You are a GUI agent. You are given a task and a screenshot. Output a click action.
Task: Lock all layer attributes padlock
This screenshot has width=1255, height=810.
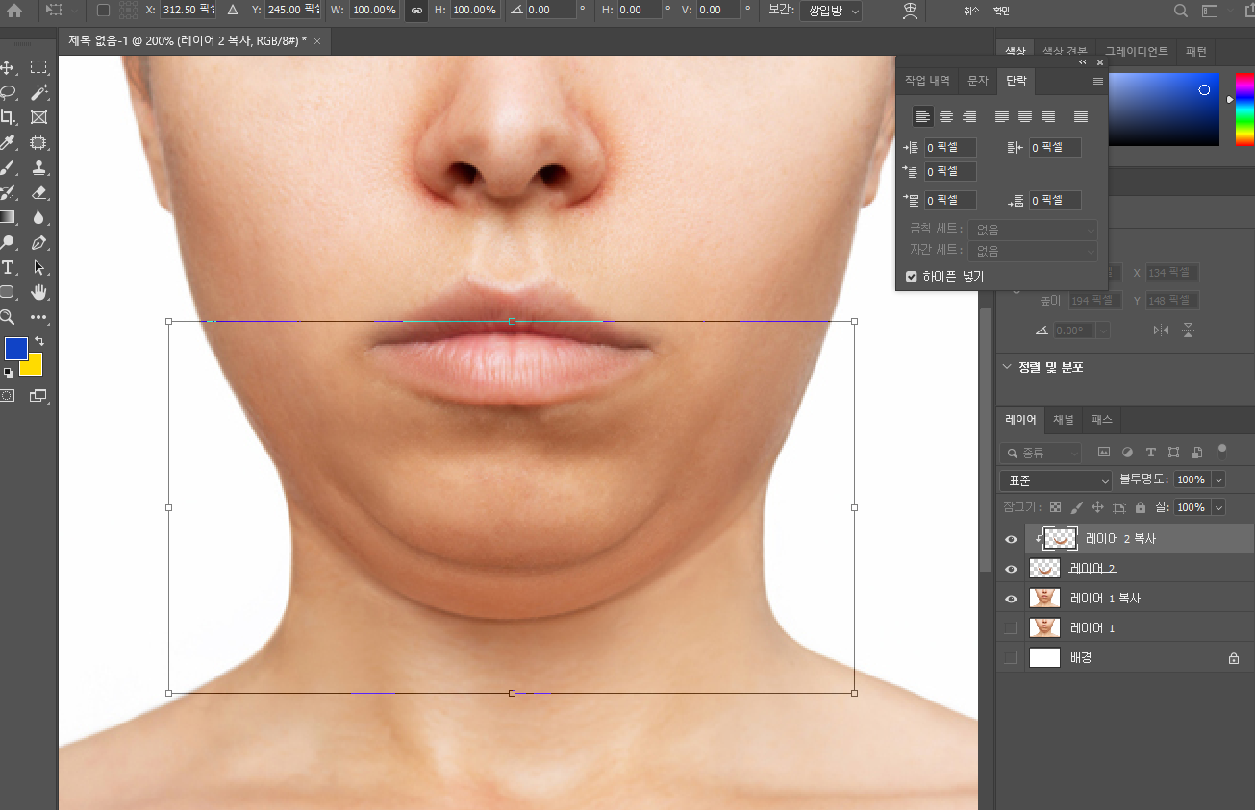point(1140,506)
